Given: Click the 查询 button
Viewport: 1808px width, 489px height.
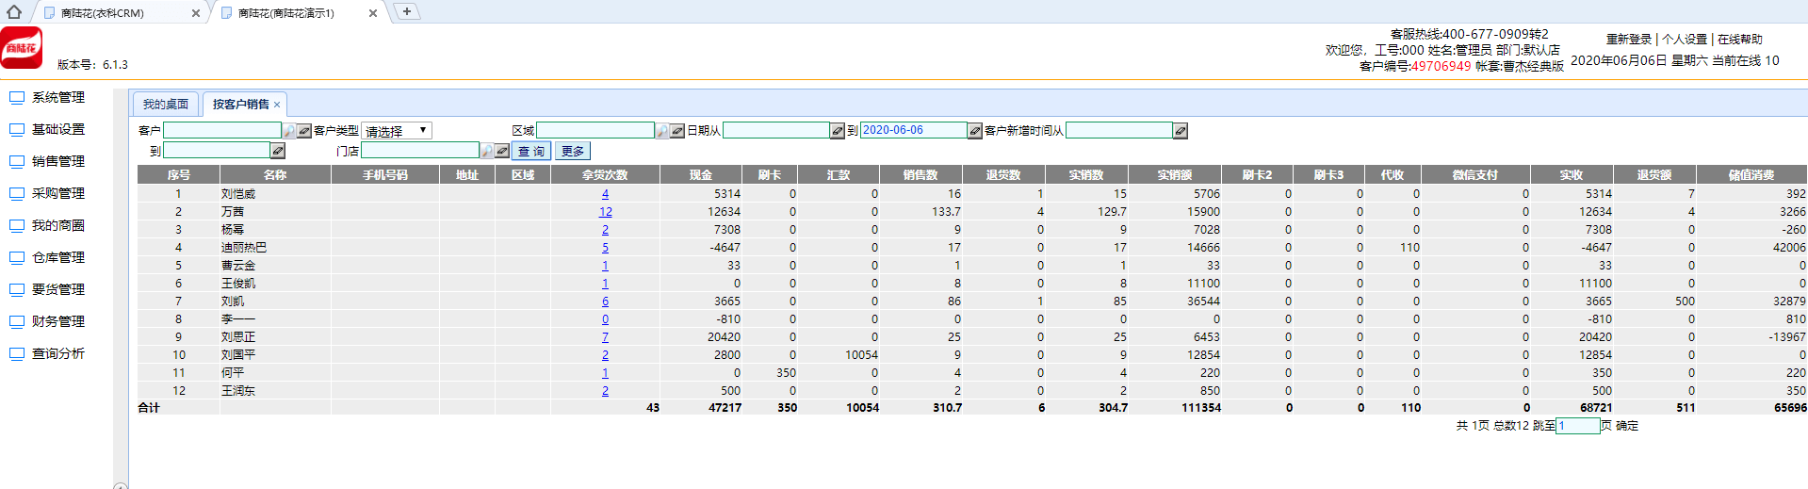Looking at the screenshot, I should [x=531, y=151].
